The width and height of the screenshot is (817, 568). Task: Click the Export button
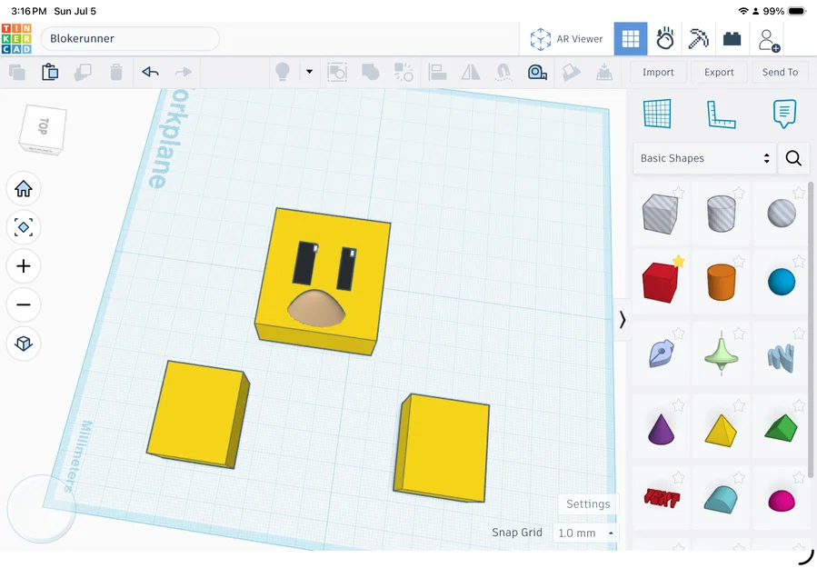pyautogui.click(x=719, y=72)
